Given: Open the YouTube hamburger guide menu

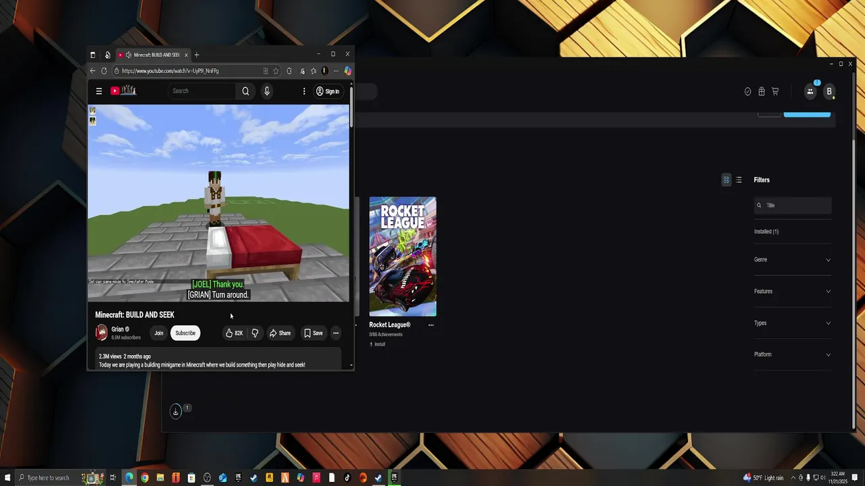Looking at the screenshot, I should (99, 91).
